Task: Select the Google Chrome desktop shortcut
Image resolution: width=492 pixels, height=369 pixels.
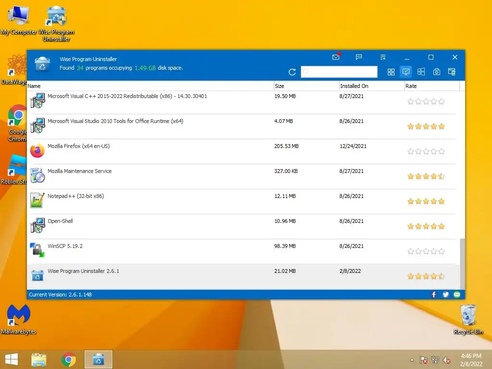Action: [17, 123]
